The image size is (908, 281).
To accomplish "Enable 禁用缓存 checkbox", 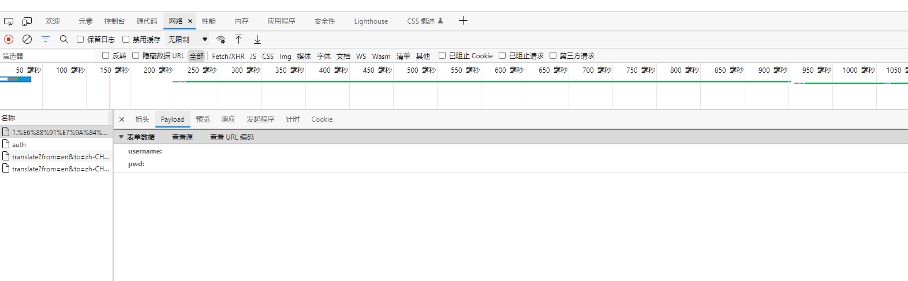I will (126, 39).
